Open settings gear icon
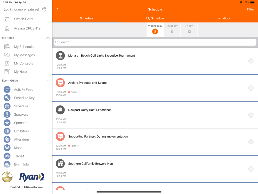The height and width of the screenshot is (194, 258). 44,9
